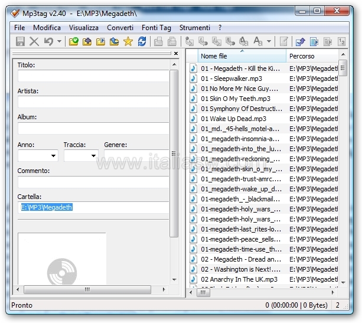362x323 pixels.
Task: Click in the Album input field
Action: pos(93,128)
